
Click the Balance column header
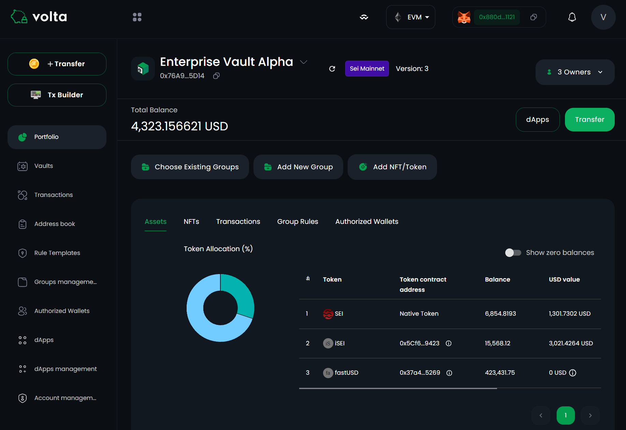(497, 279)
